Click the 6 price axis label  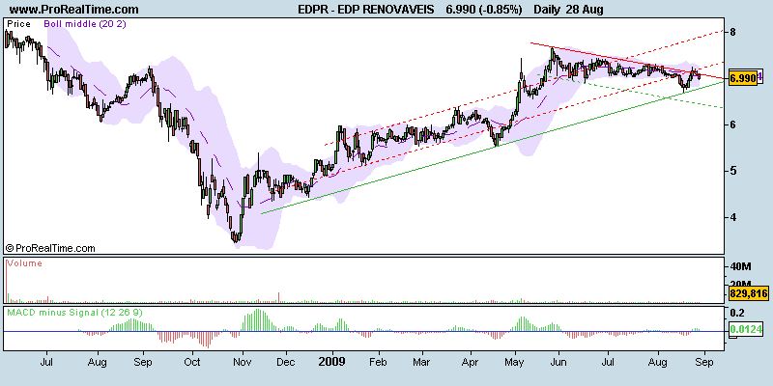tap(733, 125)
